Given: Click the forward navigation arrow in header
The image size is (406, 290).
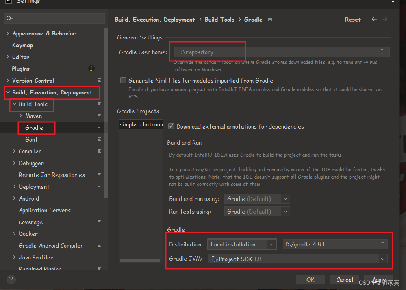Looking at the screenshot, I should [385, 19].
